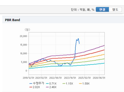Click the 2.46X purple legend marker
This screenshot has width=124, height=92.
click(47, 87)
